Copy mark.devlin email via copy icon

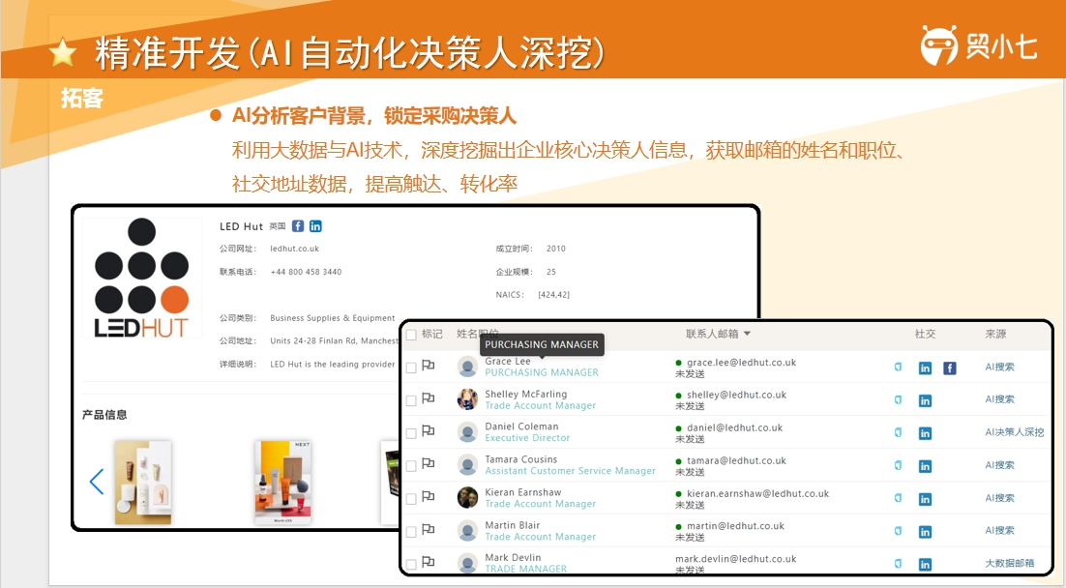tap(898, 564)
